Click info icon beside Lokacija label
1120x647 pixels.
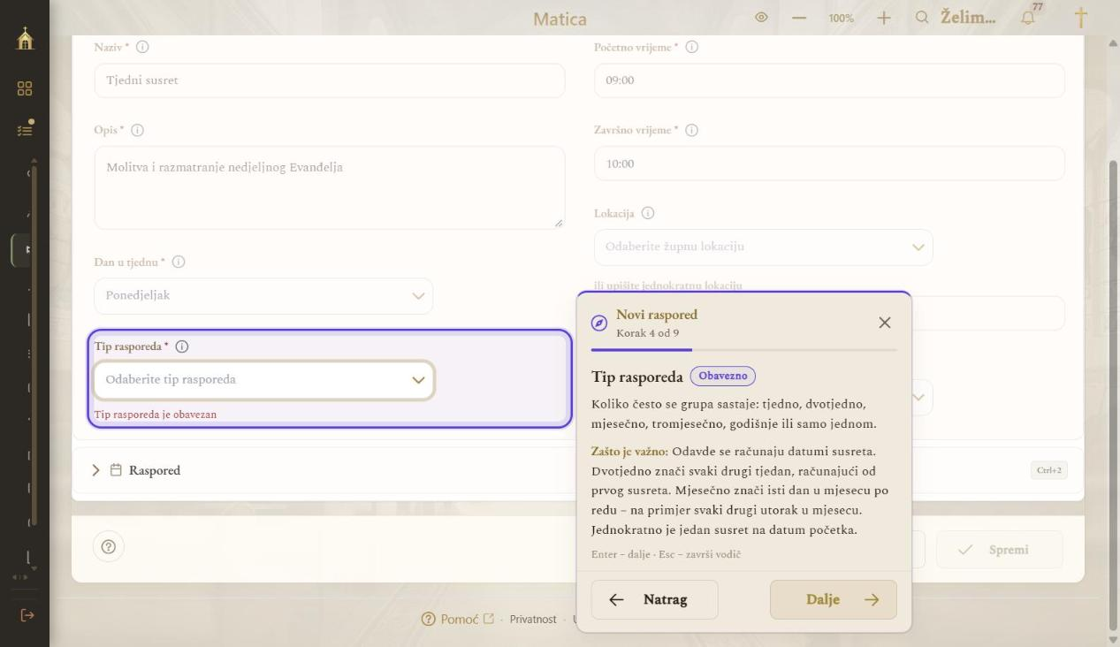648,213
